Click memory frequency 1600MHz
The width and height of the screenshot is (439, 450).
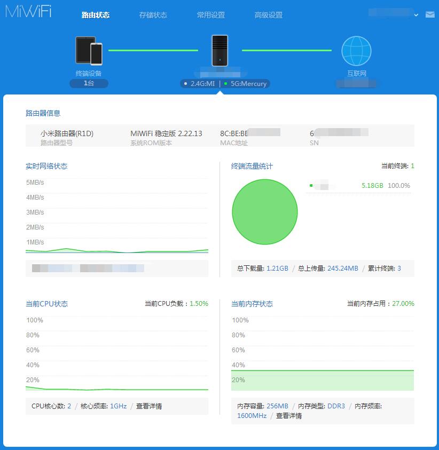[x=252, y=415]
